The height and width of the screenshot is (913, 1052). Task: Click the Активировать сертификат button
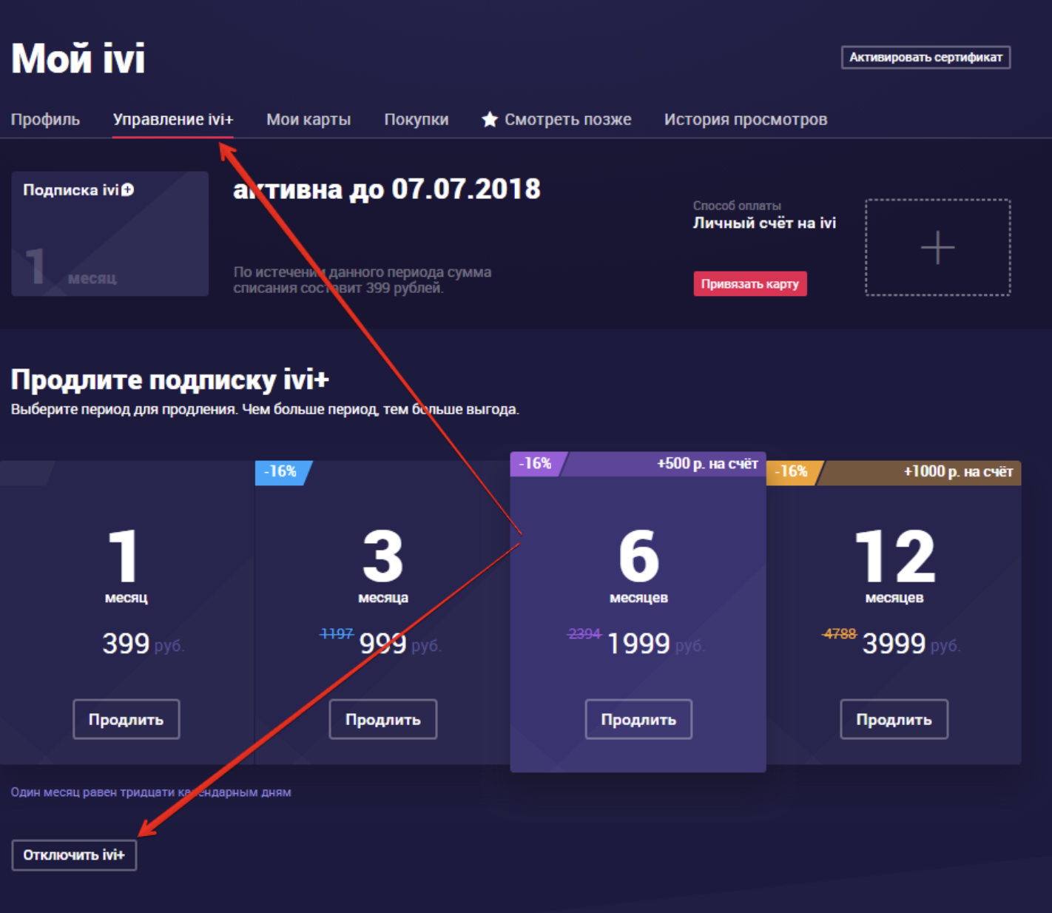click(925, 57)
